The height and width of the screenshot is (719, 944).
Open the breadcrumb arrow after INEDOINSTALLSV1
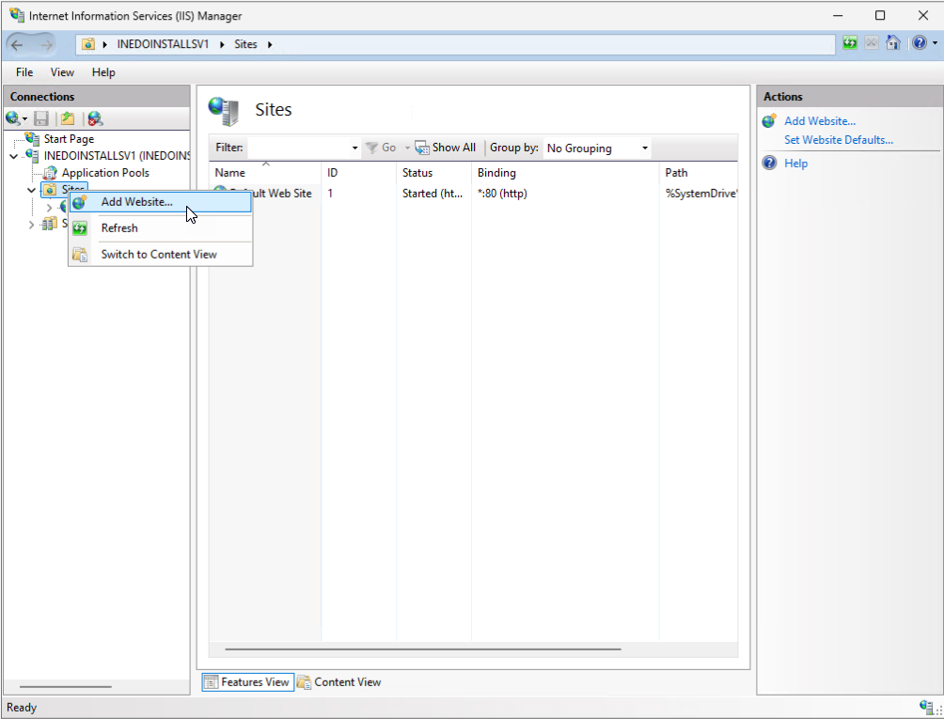[222, 44]
